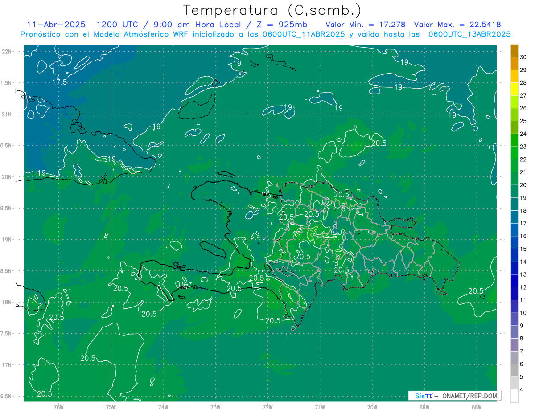This screenshot has width=535, height=413.
Task: Pick the dark orange swatch above 30
Action: [x=514, y=51]
